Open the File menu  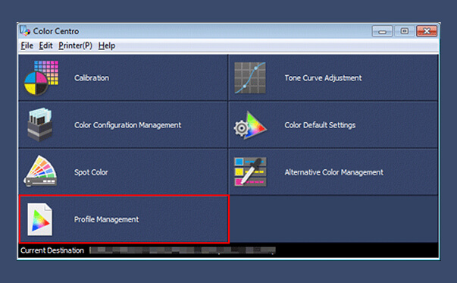tap(27, 46)
